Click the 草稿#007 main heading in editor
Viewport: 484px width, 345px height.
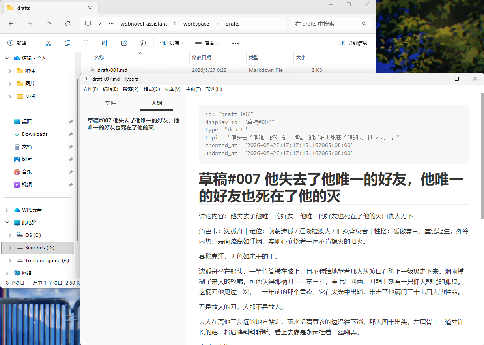click(x=334, y=187)
